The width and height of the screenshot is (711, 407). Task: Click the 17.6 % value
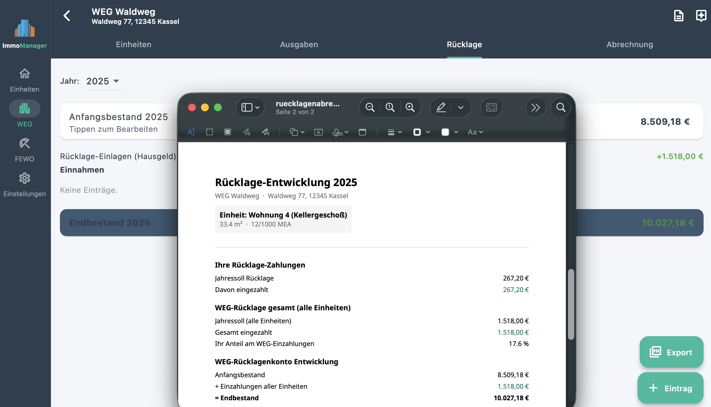click(x=519, y=343)
